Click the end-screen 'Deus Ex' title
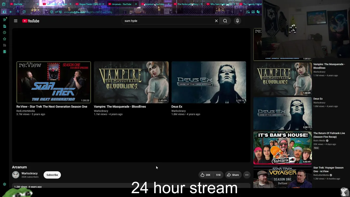 coord(177,107)
